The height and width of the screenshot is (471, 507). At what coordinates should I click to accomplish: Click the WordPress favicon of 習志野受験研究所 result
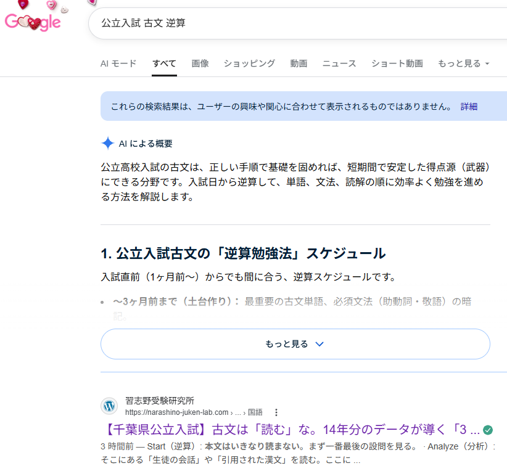tap(109, 406)
